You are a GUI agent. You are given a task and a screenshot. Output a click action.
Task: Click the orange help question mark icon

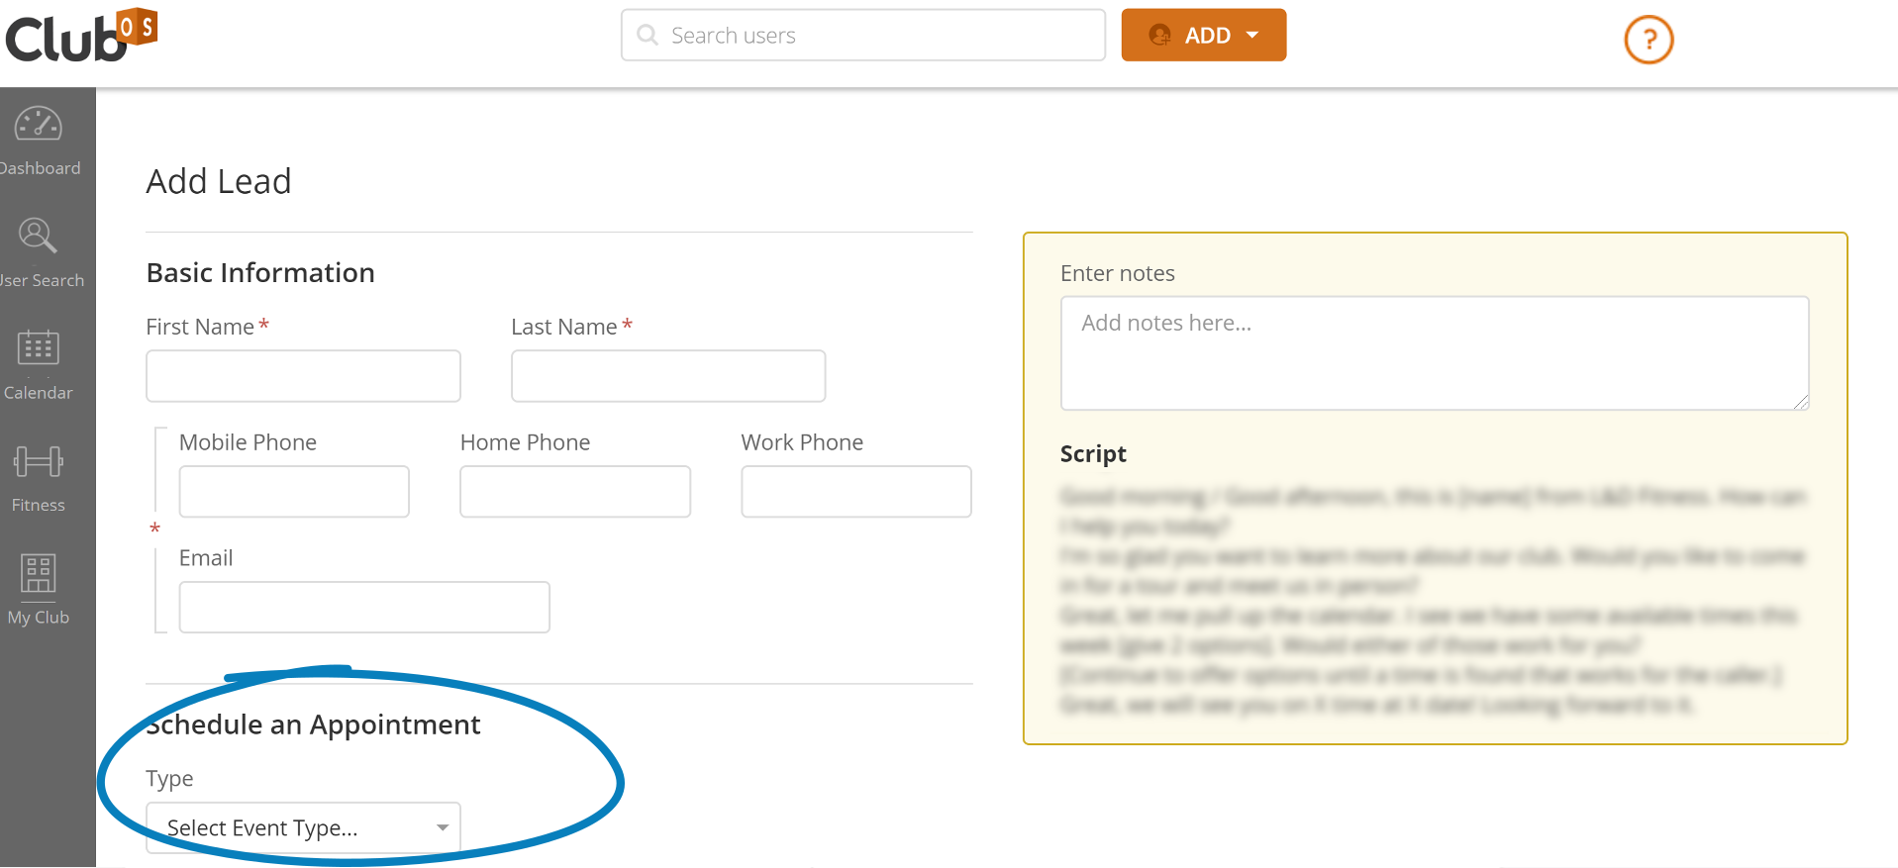click(x=1648, y=40)
